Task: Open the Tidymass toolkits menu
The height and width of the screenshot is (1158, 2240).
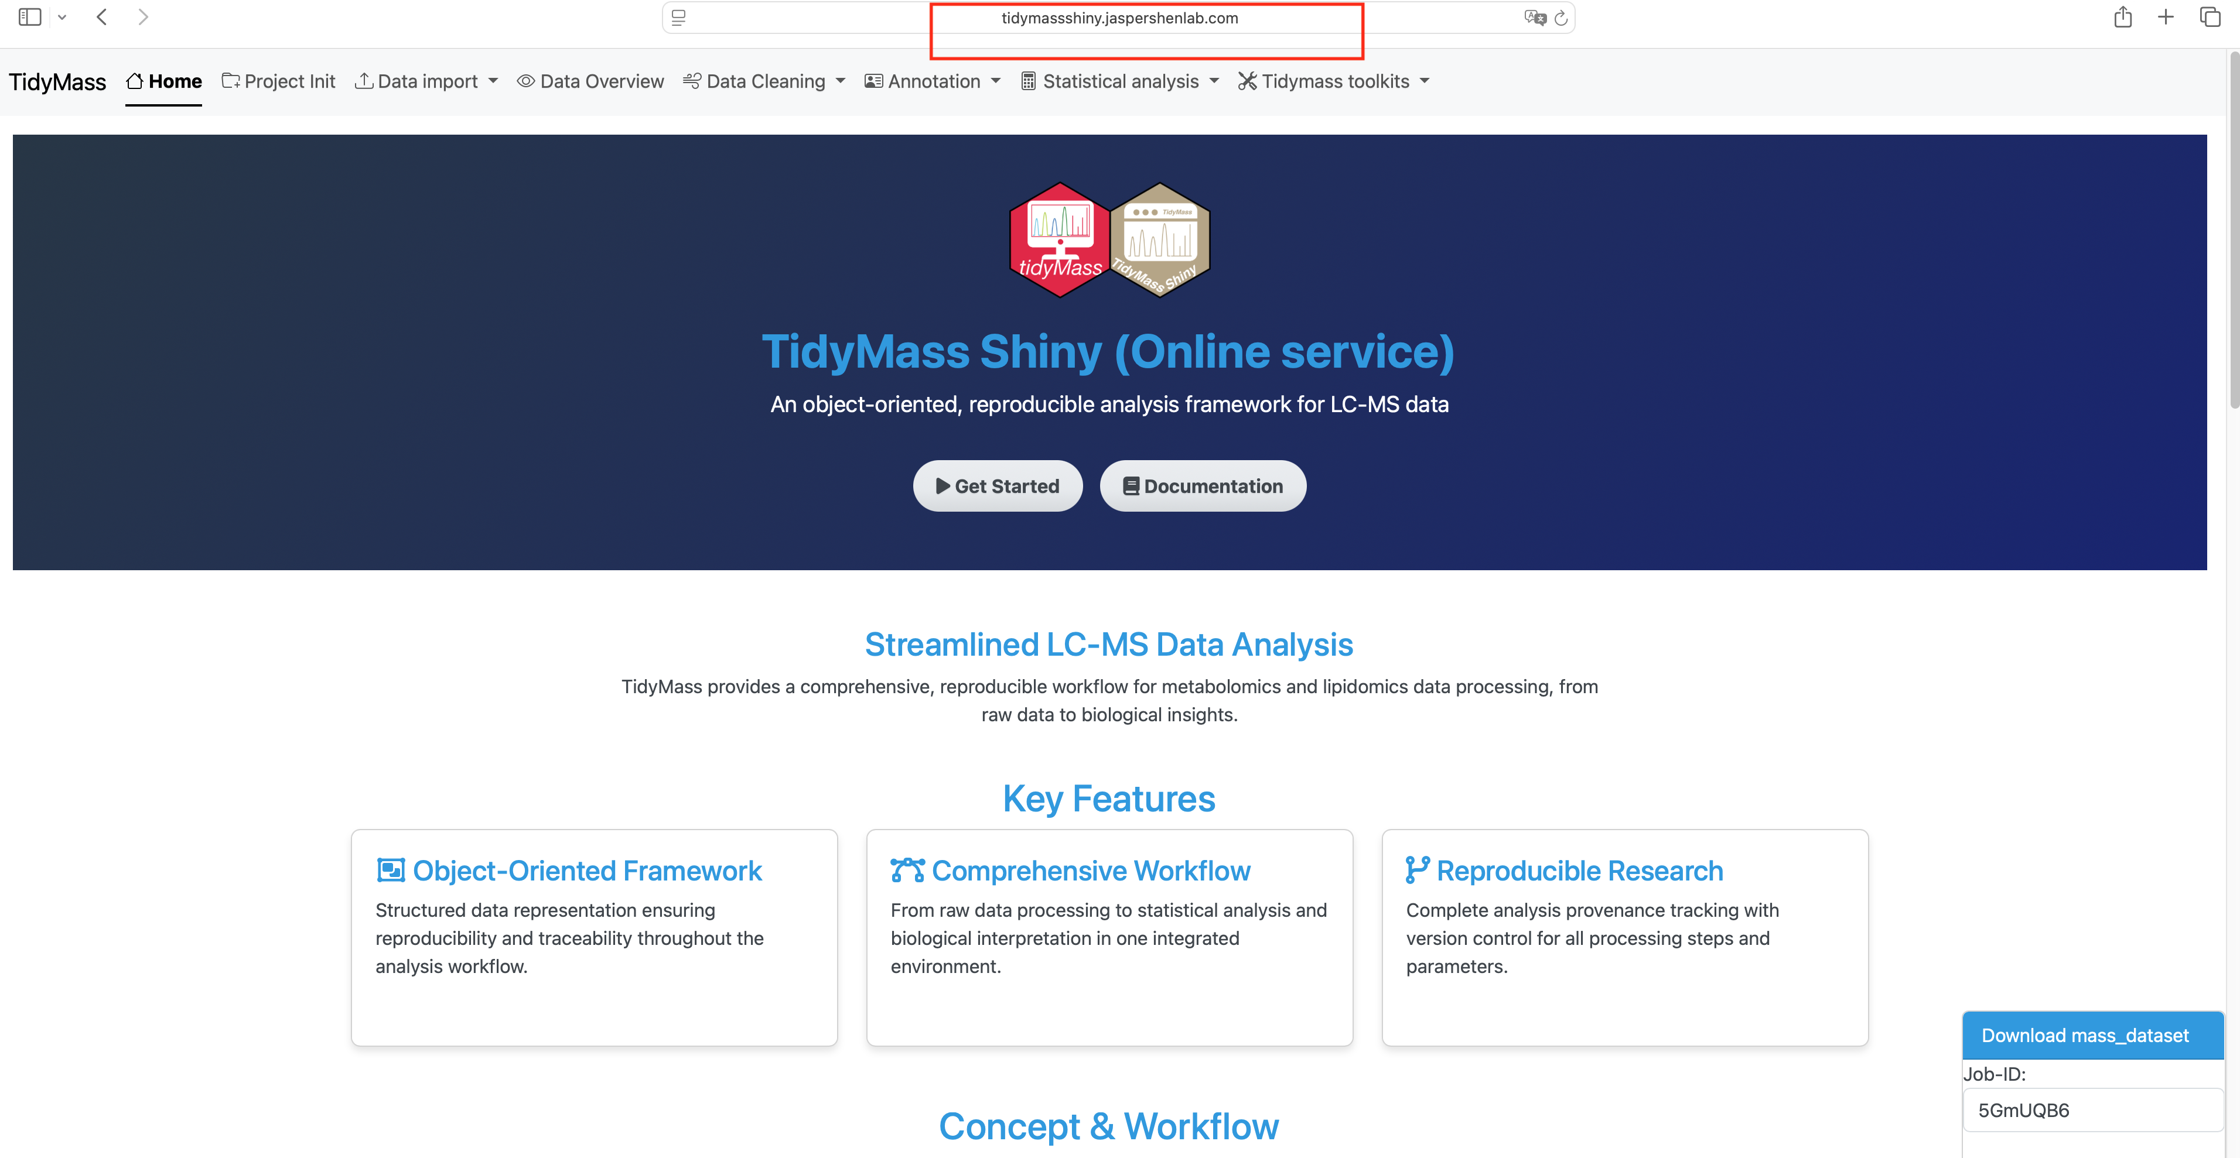Action: [x=1335, y=82]
